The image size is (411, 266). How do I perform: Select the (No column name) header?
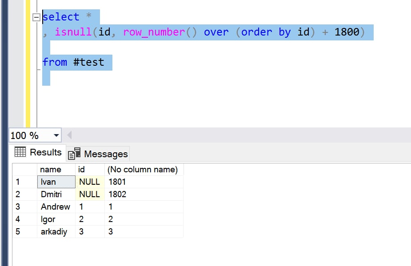[144, 170]
